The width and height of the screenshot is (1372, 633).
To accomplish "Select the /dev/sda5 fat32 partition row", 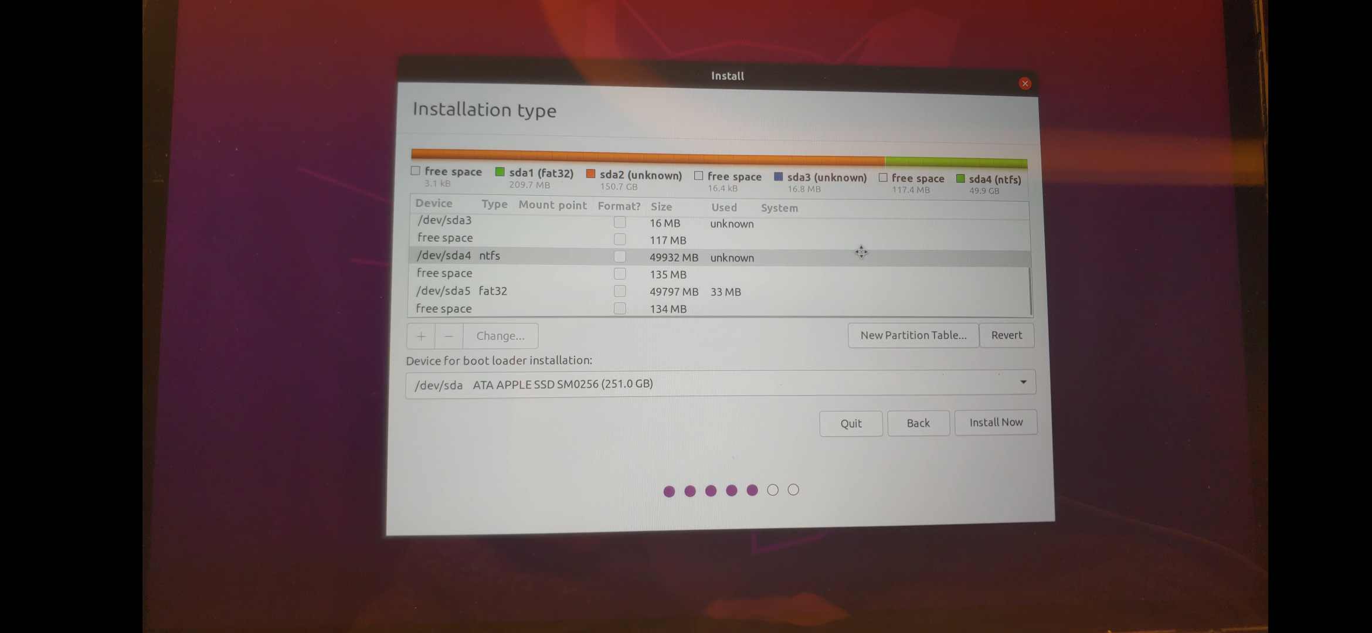I will pyautogui.click(x=528, y=291).
